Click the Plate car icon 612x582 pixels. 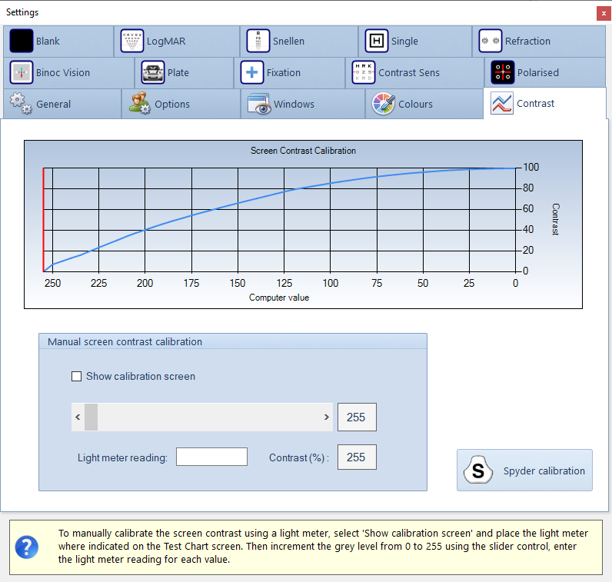[x=153, y=72]
